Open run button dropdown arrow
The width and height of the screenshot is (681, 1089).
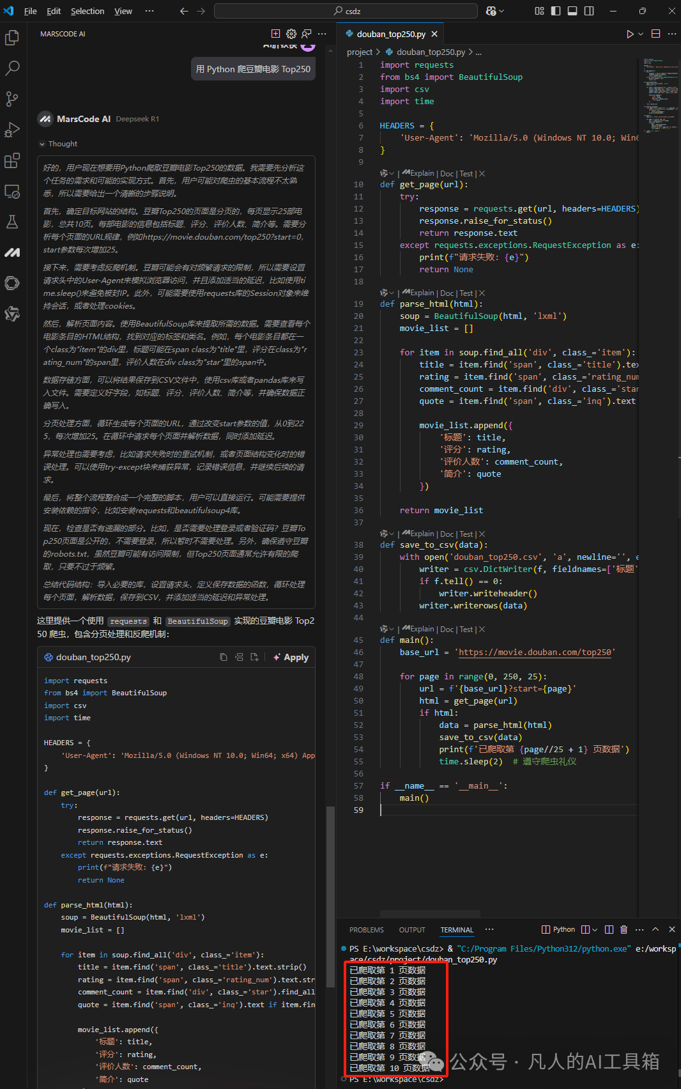coord(641,34)
